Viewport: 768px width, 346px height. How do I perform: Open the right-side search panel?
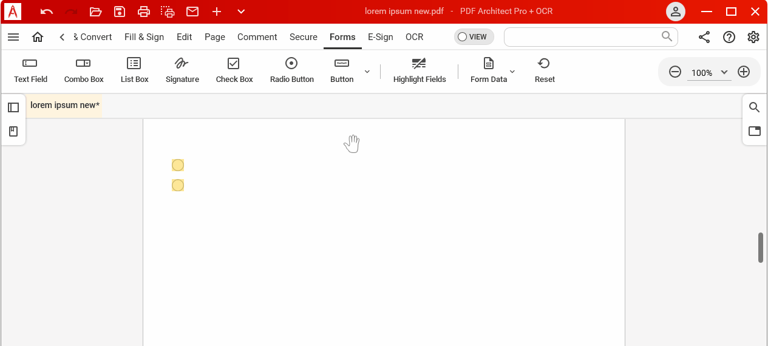(x=755, y=107)
